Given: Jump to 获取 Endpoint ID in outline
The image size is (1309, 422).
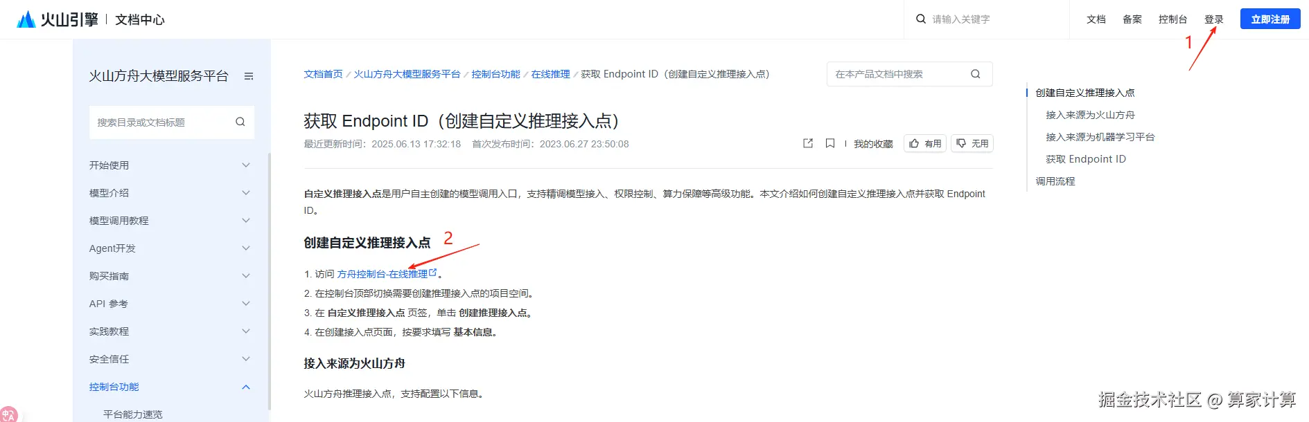Looking at the screenshot, I should tap(1086, 159).
